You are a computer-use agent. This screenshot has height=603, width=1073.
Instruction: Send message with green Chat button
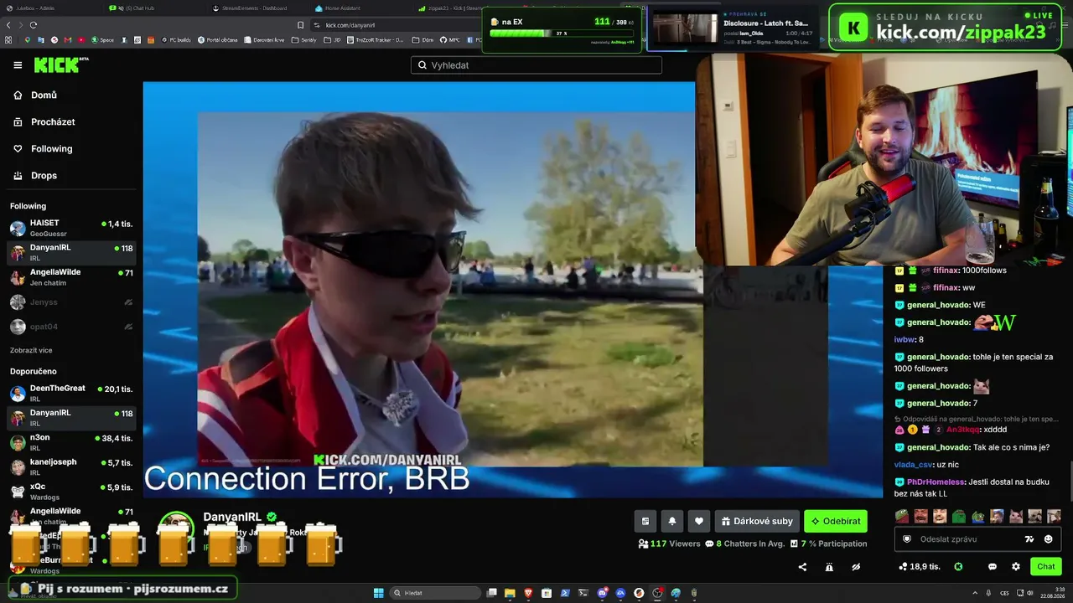(x=1046, y=567)
